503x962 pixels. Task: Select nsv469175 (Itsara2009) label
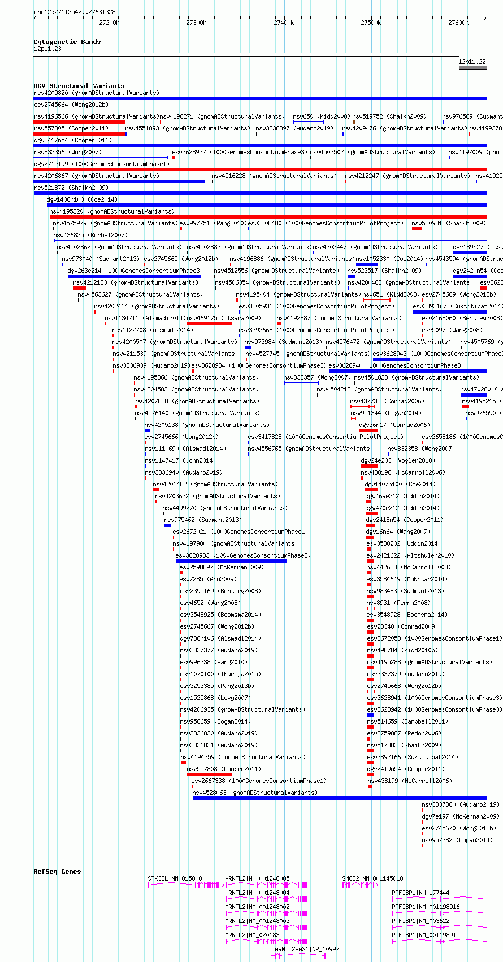(224, 318)
